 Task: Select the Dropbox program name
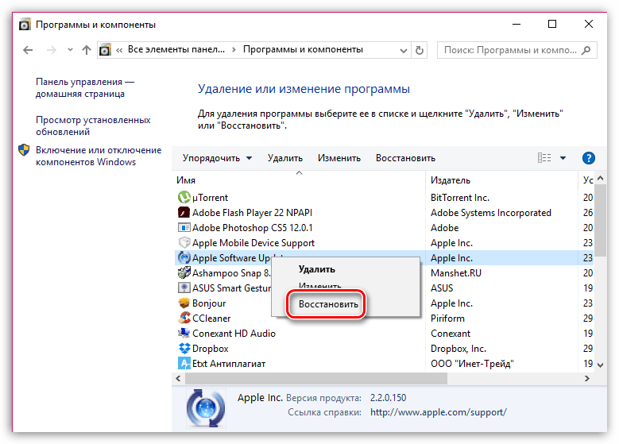(x=210, y=349)
